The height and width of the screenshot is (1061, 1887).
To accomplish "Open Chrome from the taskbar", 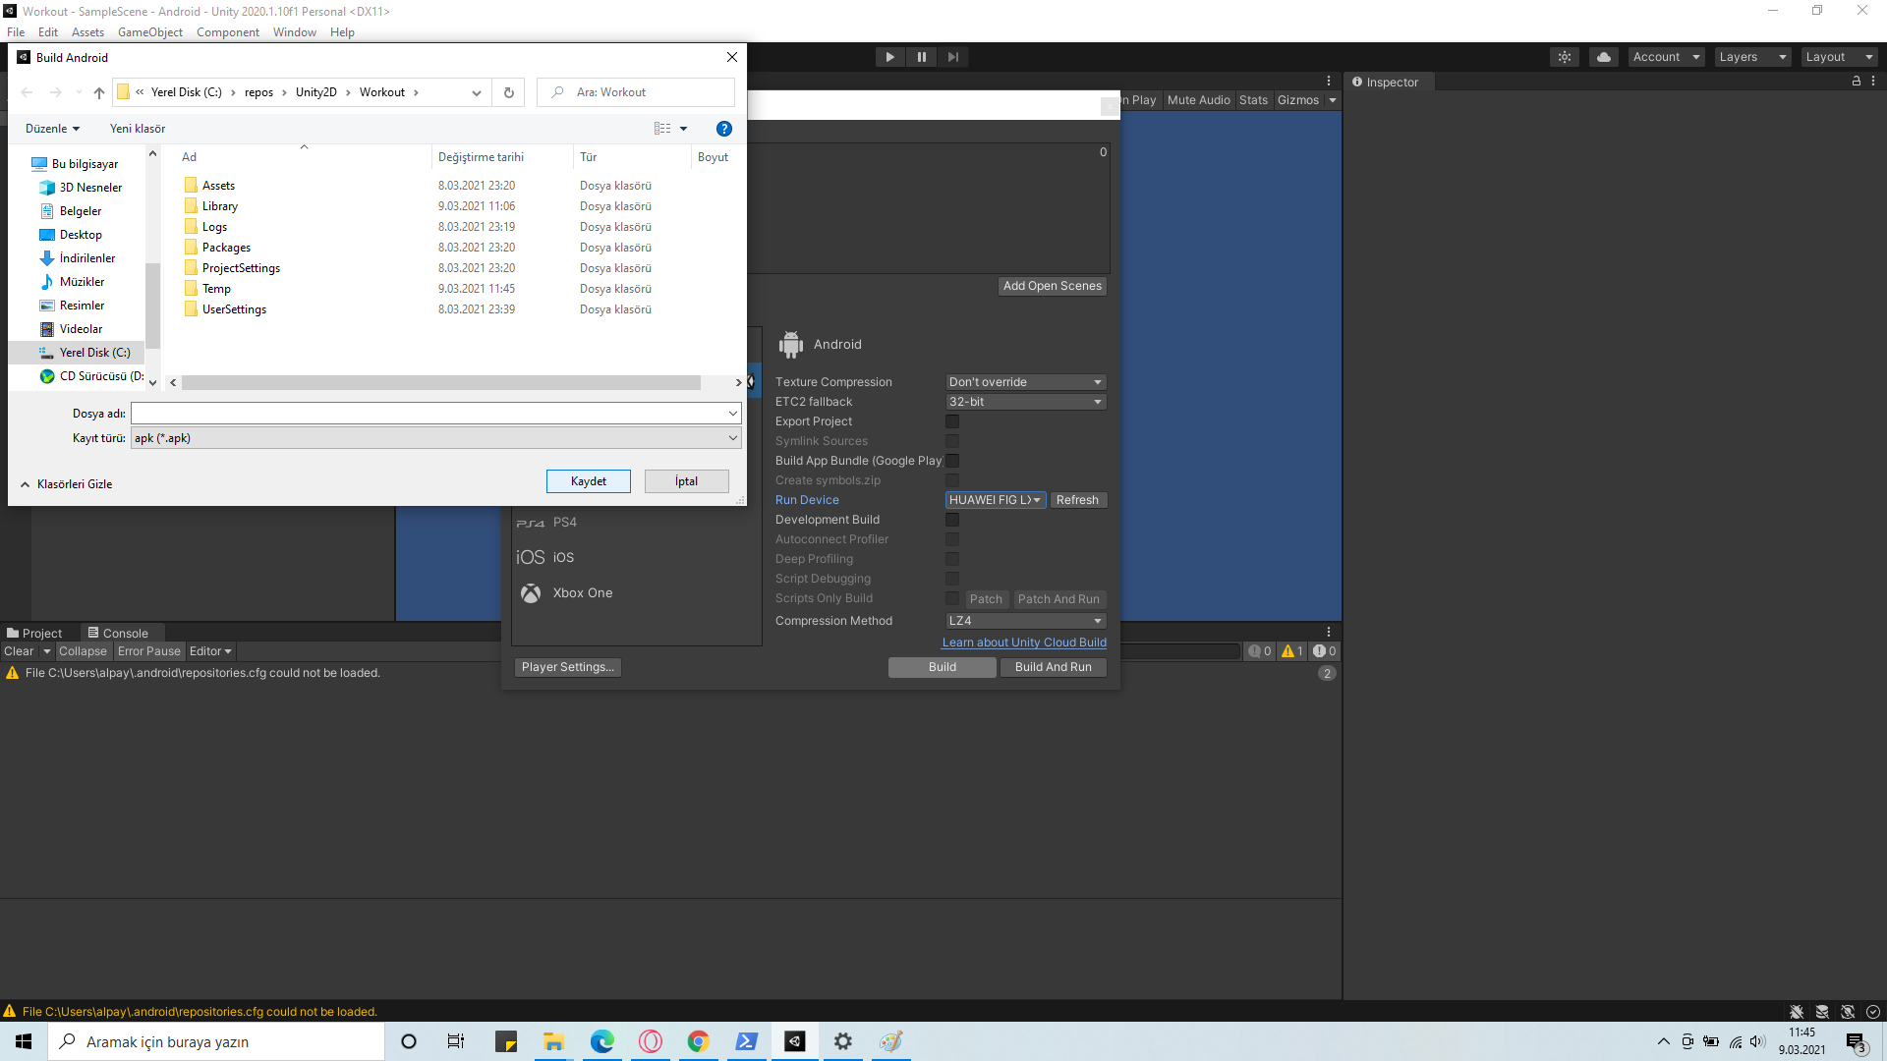I will pyautogui.click(x=699, y=1041).
